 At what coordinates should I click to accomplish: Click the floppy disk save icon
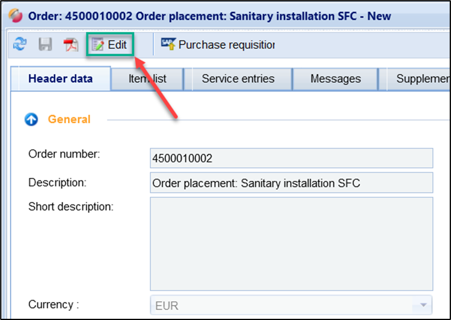click(x=46, y=45)
